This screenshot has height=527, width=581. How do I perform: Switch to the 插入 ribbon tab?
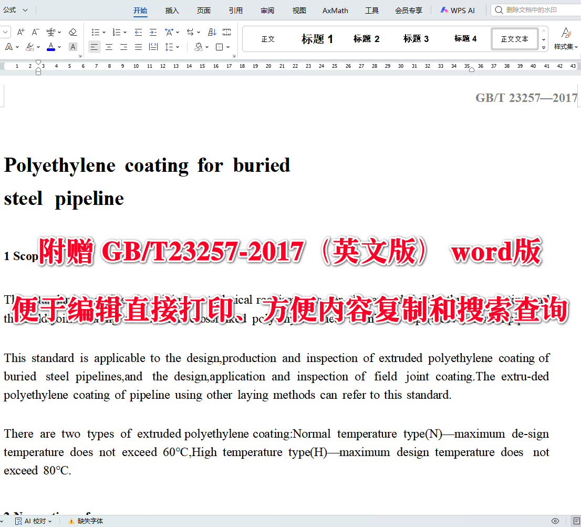[172, 10]
